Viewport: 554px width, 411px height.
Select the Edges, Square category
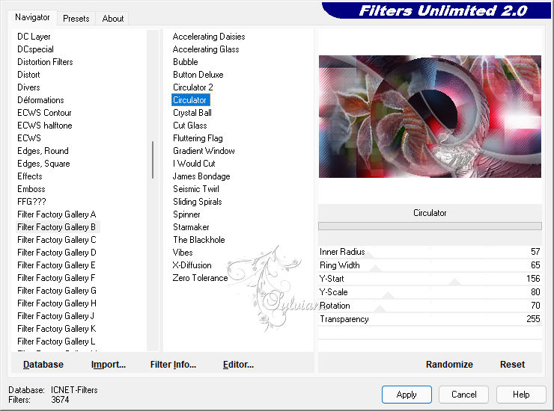(43, 164)
